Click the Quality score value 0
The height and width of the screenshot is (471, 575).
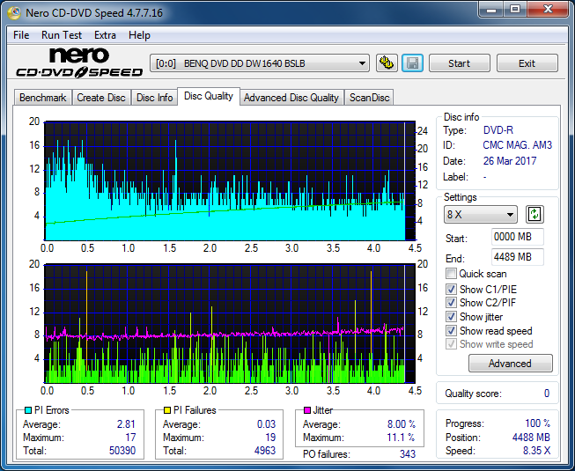point(547,394)
